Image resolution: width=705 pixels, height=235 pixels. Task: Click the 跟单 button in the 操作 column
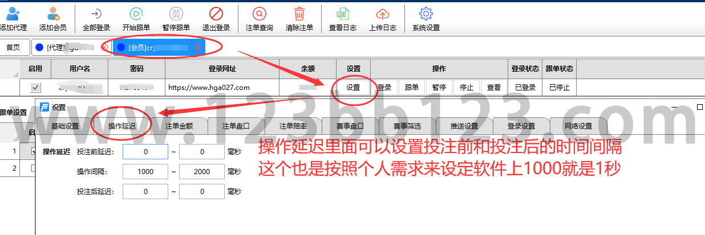point(412,87)
